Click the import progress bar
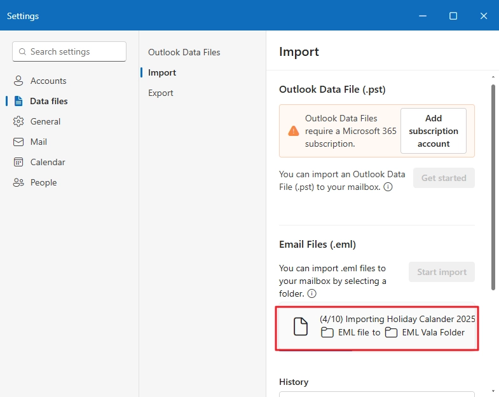Screen dimensions: 499x397 377,349
